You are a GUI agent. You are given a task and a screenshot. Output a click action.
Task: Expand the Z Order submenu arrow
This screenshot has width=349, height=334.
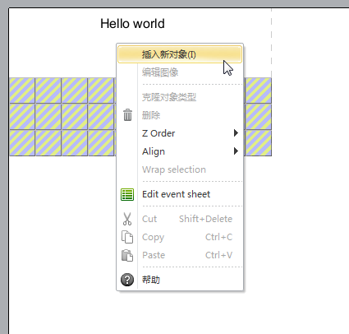click(236, 133)
